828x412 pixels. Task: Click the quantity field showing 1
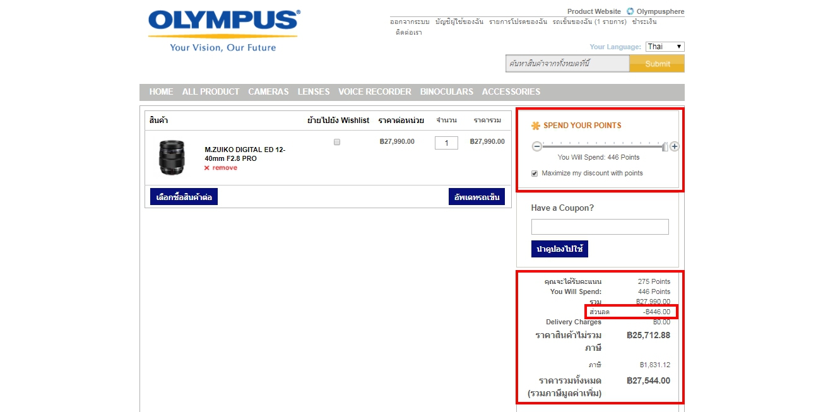[x=446, y=143]
